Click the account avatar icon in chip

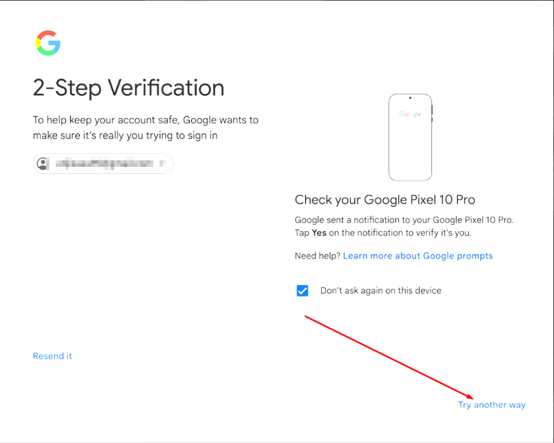(42, 164)
